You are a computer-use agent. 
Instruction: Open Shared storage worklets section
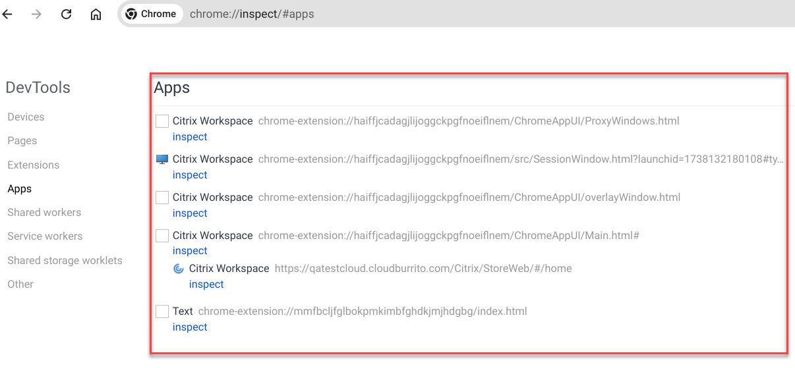pos(65,261)
